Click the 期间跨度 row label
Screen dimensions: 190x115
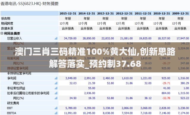(x=7, y=23)
